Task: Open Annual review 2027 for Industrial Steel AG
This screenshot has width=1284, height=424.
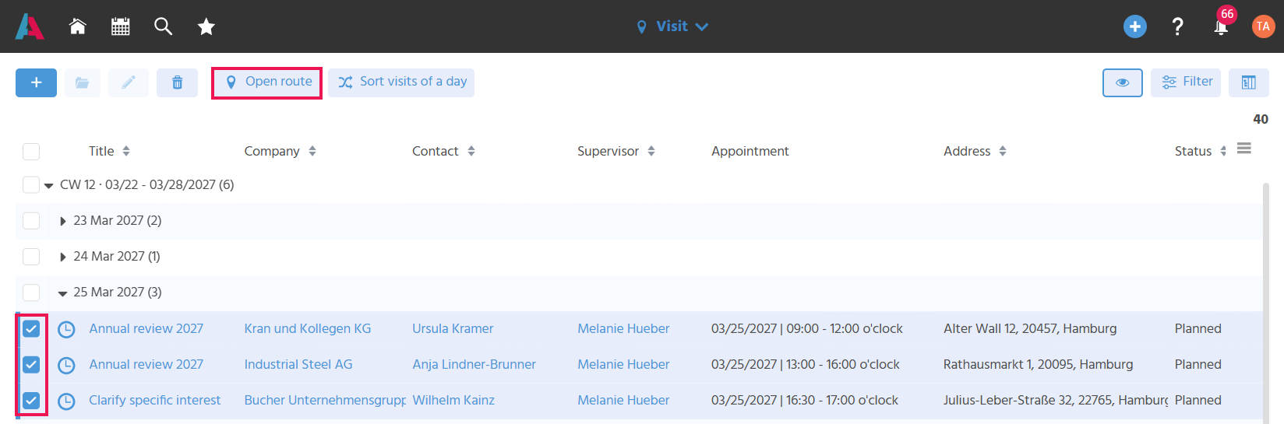Action: point(146,364)
